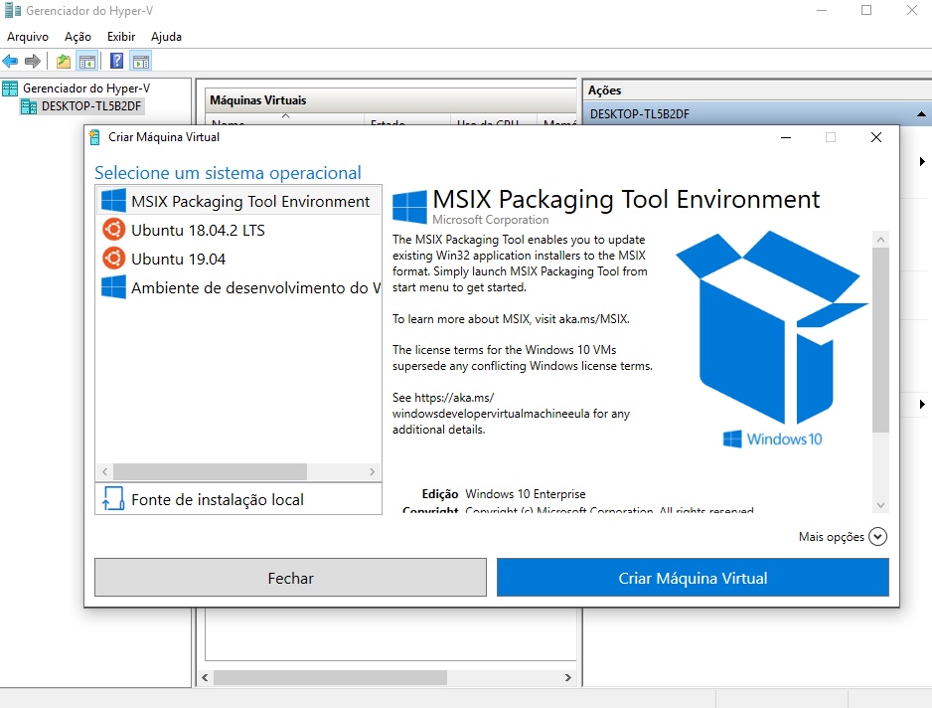Click the Fechar button
932x708 pixels.
(x=291, y=578)
